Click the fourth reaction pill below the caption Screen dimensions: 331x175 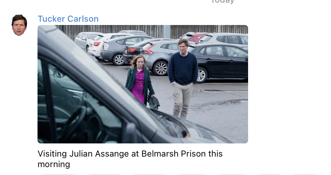pyautogui.click(x=191, y=174)
